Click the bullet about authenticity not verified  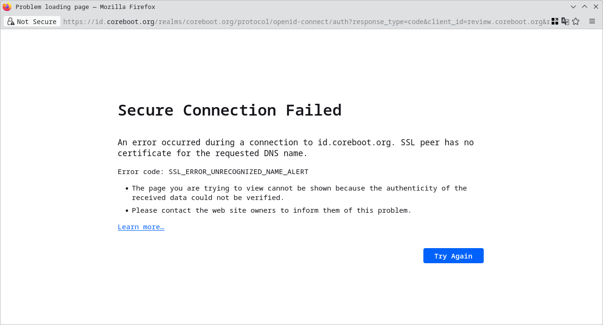tap(299, 192)
